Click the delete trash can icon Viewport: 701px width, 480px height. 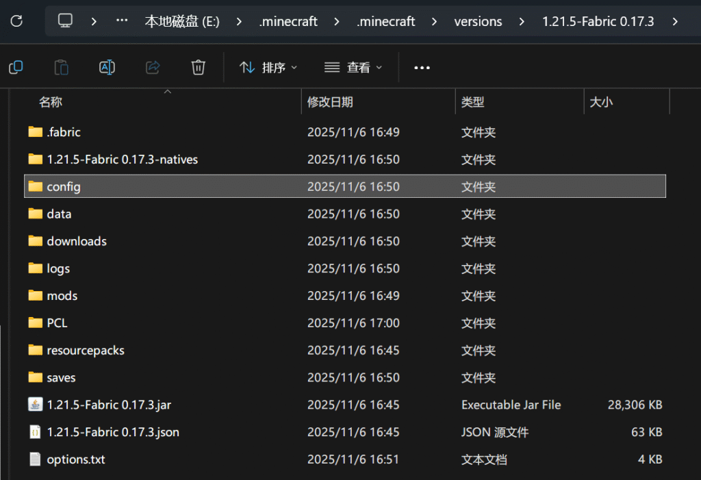point(198,67)
